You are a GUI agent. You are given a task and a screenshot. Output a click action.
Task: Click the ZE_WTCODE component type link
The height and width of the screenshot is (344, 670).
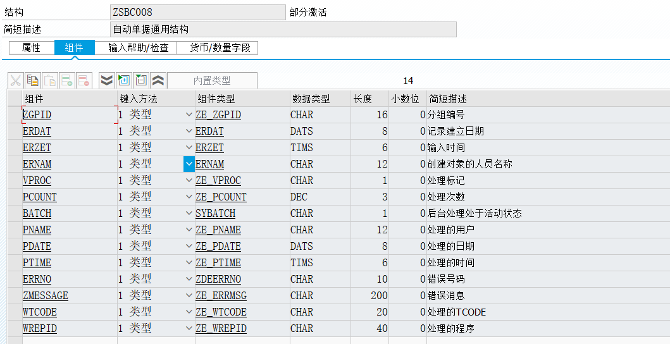pos(221,312)
